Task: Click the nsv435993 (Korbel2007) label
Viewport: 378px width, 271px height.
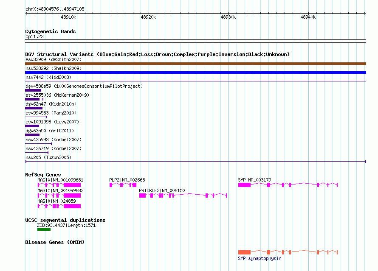Action: (x=54, y=140)
